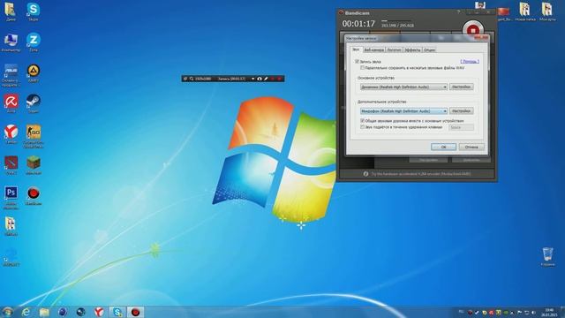Open the AIMP desktop shortcut

[x=34, y=73]
